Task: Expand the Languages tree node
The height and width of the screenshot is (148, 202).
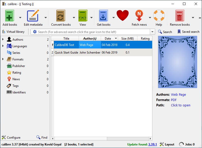Action: coord(3,46)
